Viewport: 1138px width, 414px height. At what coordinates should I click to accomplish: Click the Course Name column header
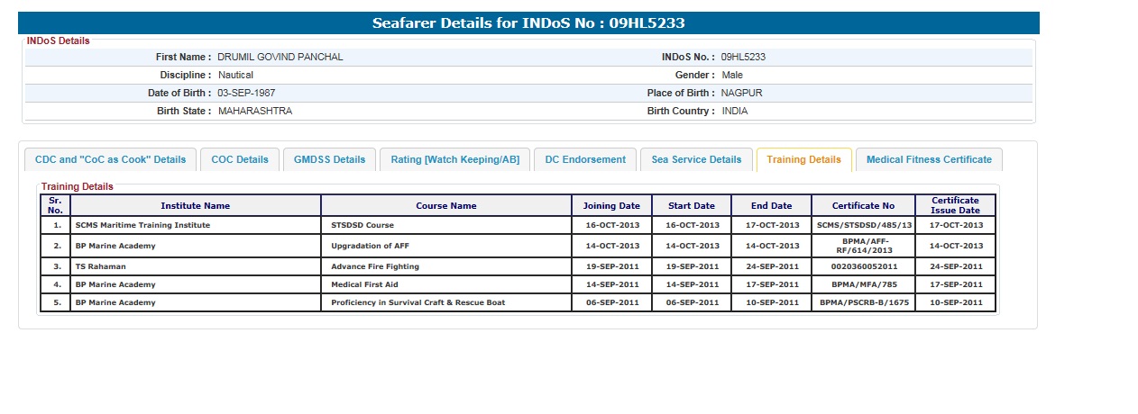click(446, 206)
